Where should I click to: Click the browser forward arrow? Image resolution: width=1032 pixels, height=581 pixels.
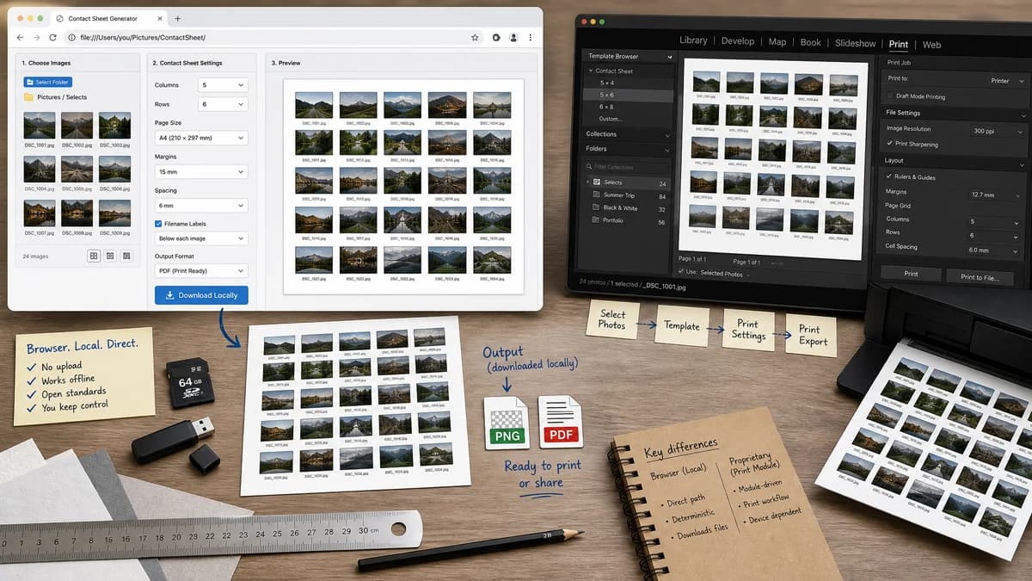click(x=37, y=38)
